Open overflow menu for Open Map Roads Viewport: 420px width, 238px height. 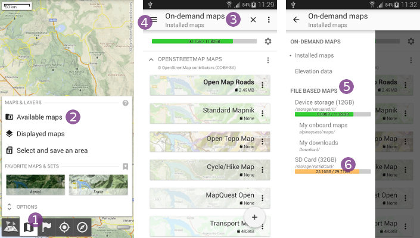point(263,85)
